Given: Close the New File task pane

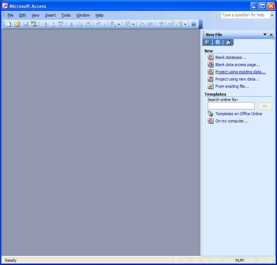Looking at the screenshot, I should point(271,35).
